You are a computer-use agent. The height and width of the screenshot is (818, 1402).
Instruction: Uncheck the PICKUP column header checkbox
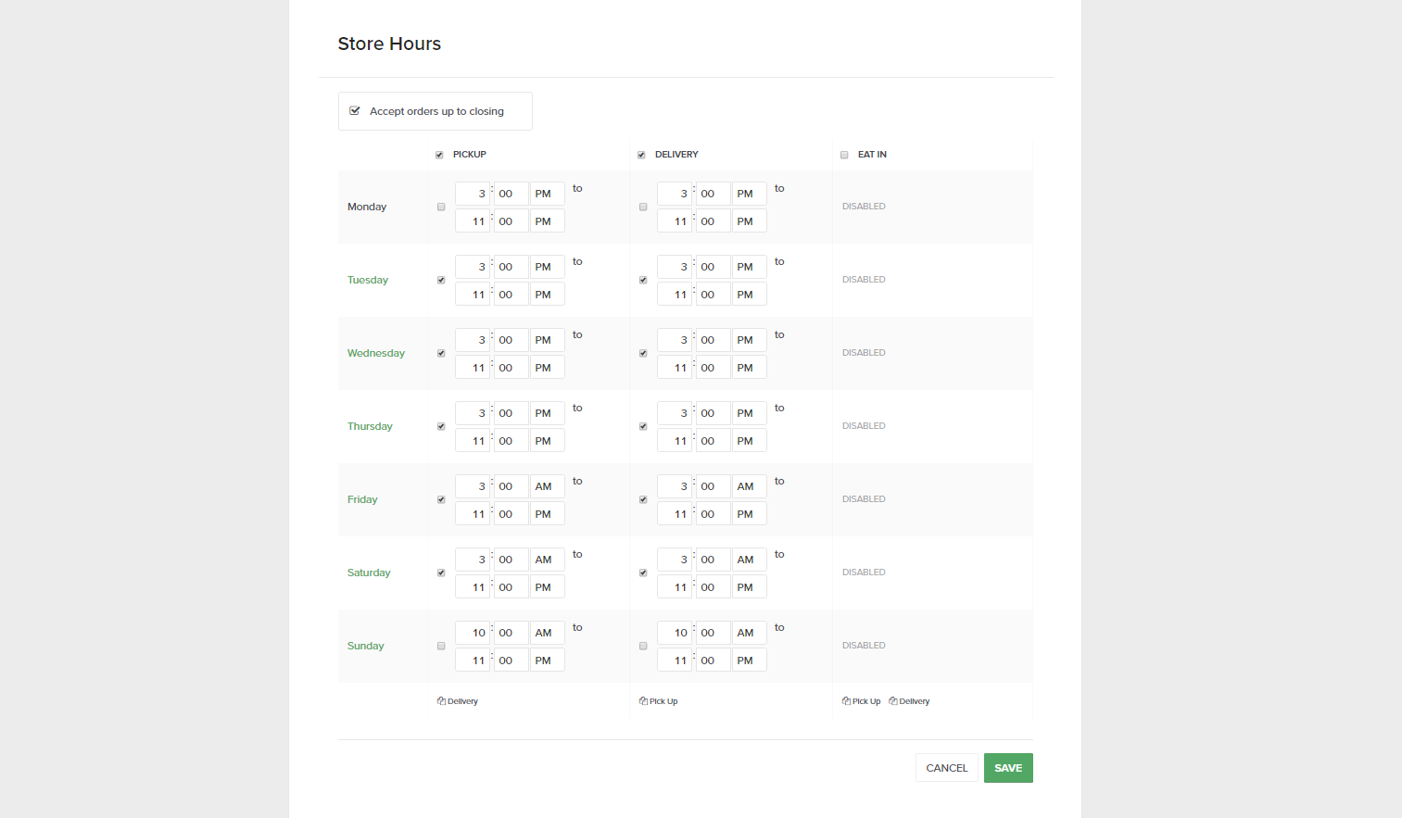pos(439,155)
